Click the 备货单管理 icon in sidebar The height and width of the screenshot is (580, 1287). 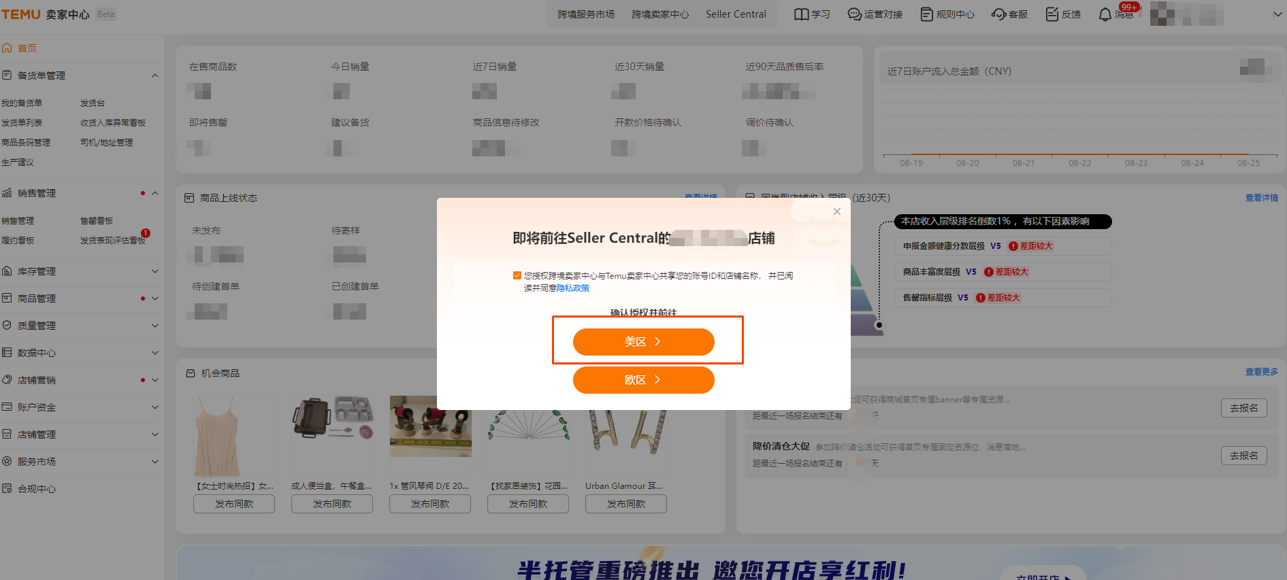(7, 75)
